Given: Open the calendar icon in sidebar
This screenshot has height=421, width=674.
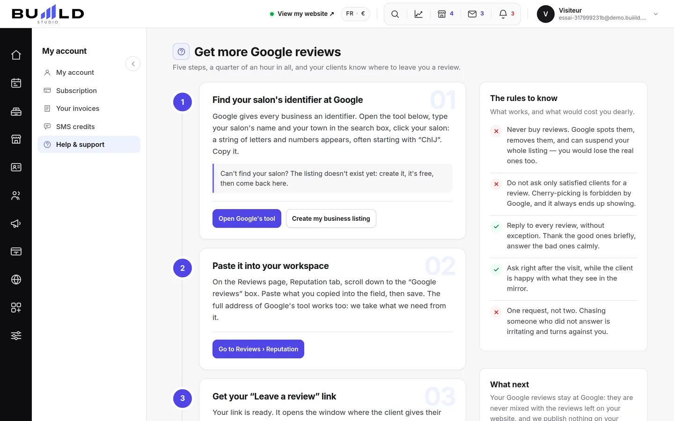Looking at the screenshot, I should (x=16, y=83).
